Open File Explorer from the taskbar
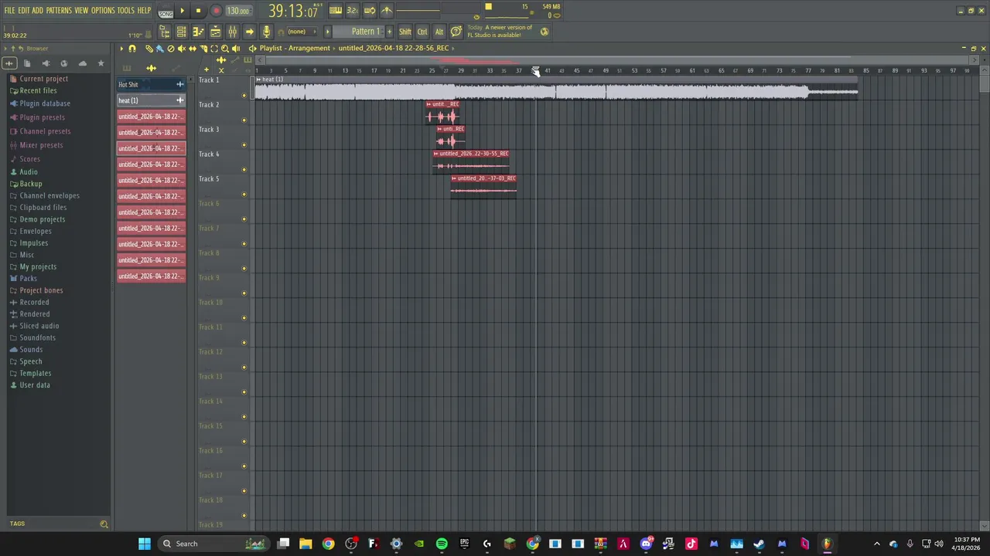 pyautogui.click(x=306, y=544)
